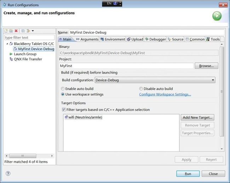
Task: Switch to the Source tab
Action: pos(176,39)
